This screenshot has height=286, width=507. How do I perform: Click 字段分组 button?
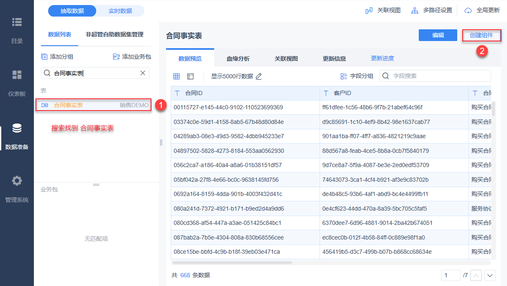[356, 76]
